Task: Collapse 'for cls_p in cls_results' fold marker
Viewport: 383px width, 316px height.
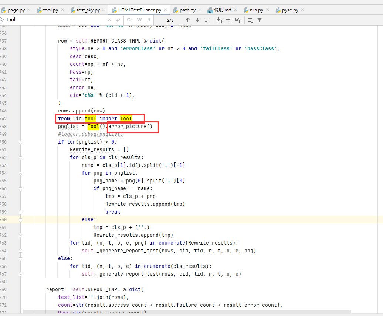Action: click(x=21, y=158)
